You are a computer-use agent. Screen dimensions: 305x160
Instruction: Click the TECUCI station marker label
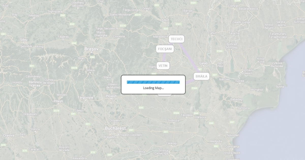point(176,39)
